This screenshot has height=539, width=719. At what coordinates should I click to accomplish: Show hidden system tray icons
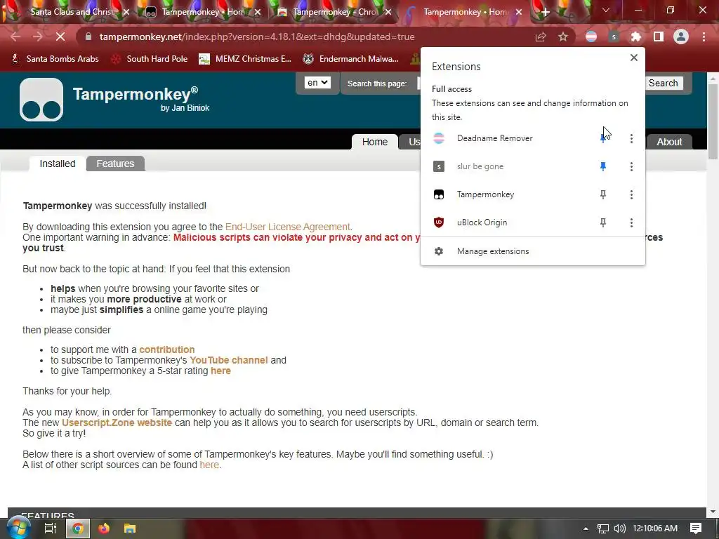pyautogui.click(x=586, y=528)
